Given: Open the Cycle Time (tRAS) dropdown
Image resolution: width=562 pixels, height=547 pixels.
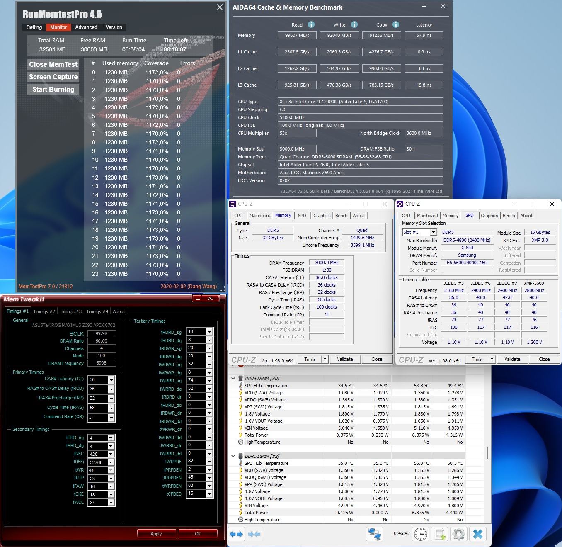Looking at the screenshot, I should point(111,408).
